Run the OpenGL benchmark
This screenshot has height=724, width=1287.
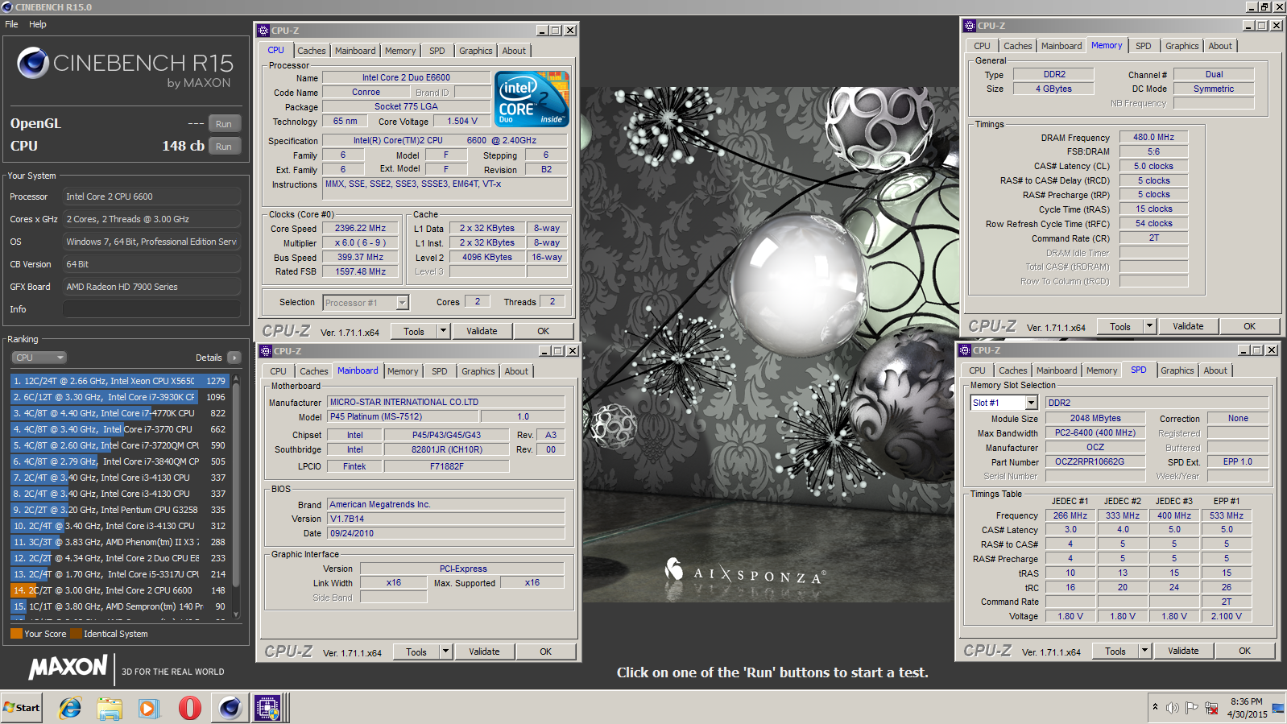(x=224, y=124)
